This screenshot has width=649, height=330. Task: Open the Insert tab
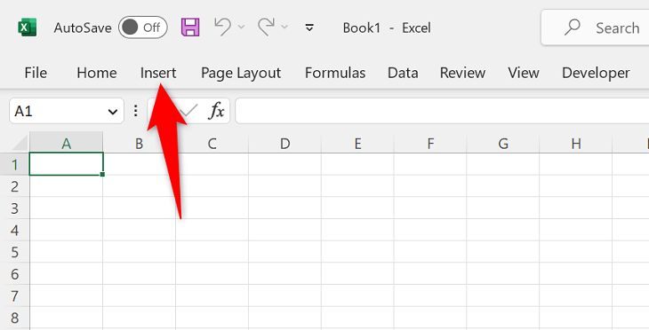coord(158,73)
